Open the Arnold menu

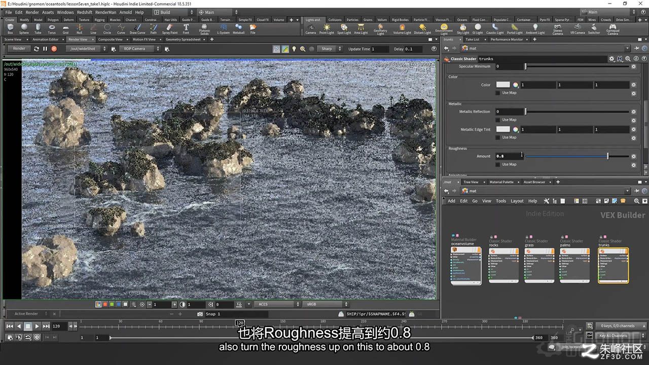click(x=125, y=12)
